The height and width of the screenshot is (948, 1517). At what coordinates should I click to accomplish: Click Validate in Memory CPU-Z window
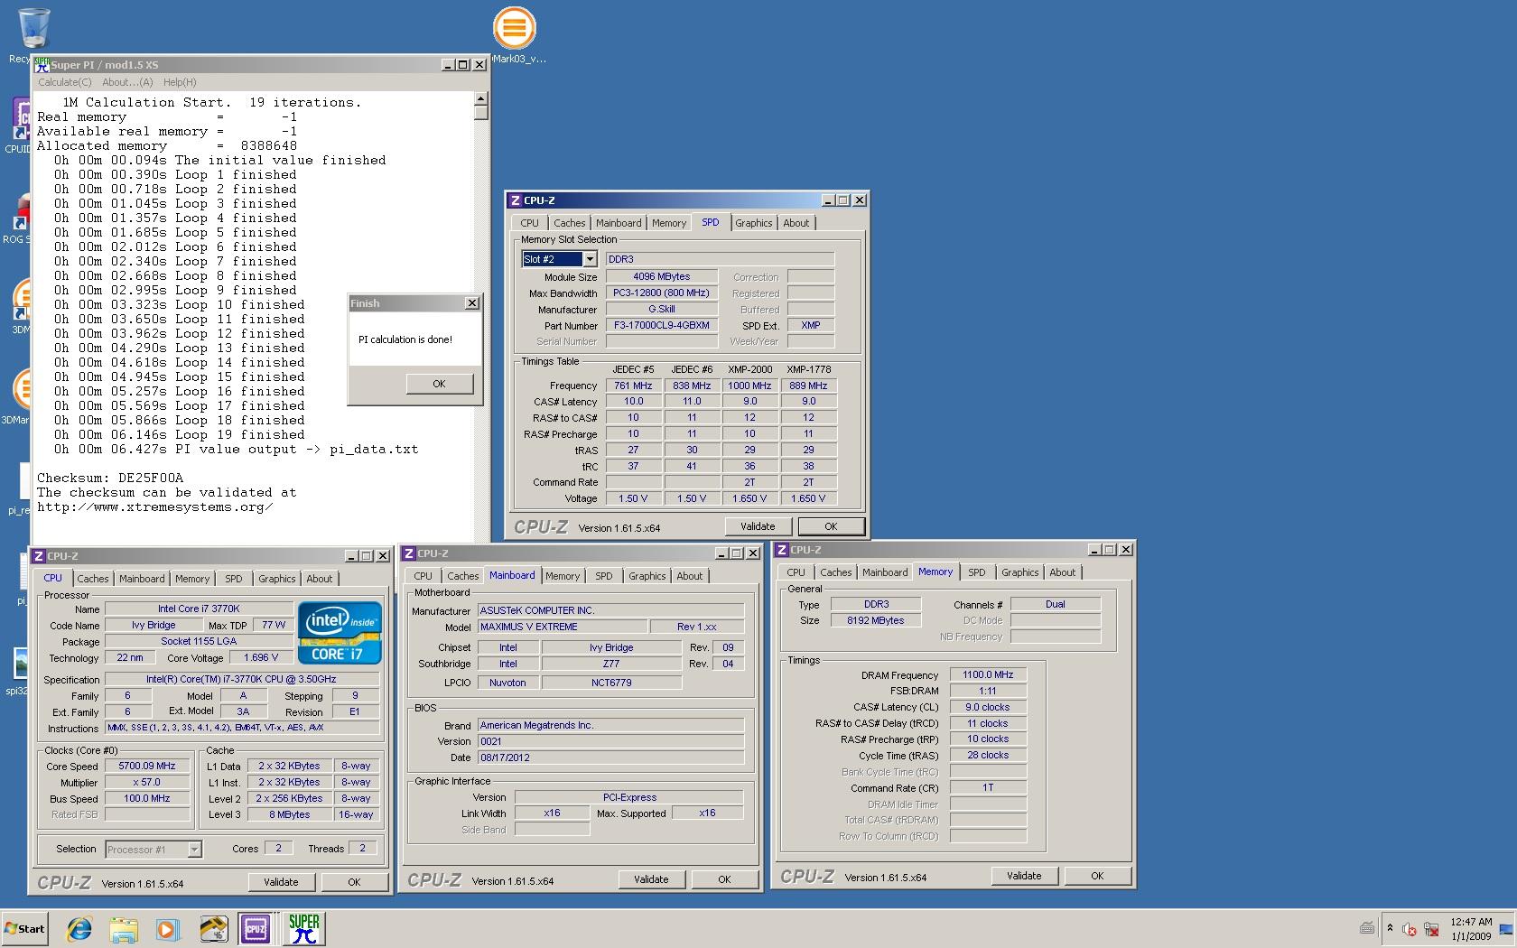click(x=1024, y=876)
